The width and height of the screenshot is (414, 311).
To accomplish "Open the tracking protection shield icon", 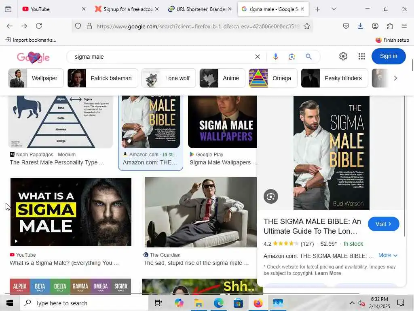I will [x=78, y=26].
